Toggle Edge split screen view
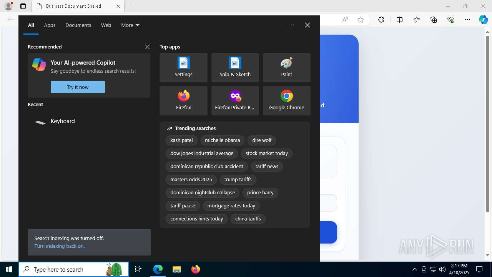The width and height of the screenshot is (492, 277). [399, 20]
